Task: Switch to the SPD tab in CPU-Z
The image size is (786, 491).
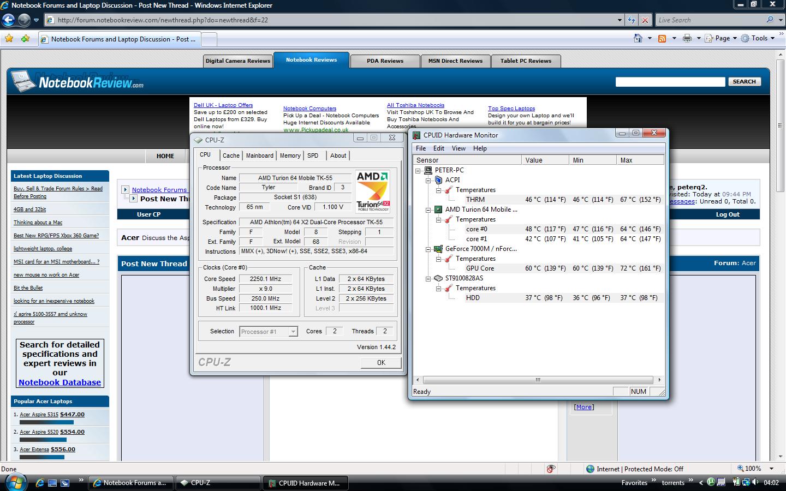Action: coord(313,155)
